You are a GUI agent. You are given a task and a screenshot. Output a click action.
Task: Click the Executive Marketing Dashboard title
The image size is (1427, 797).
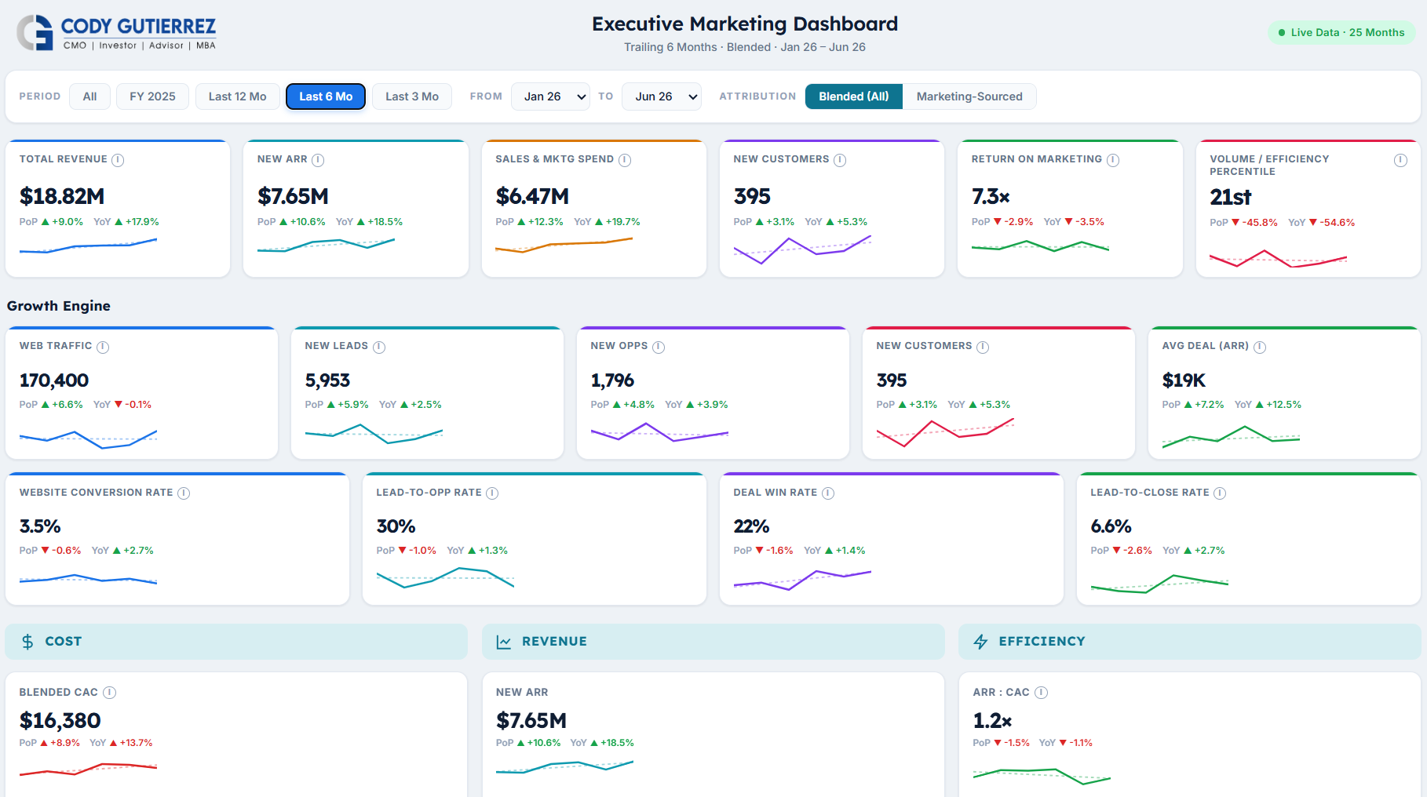[745, 24]
